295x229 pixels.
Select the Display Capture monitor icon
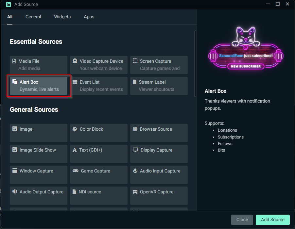pos(135,150)
